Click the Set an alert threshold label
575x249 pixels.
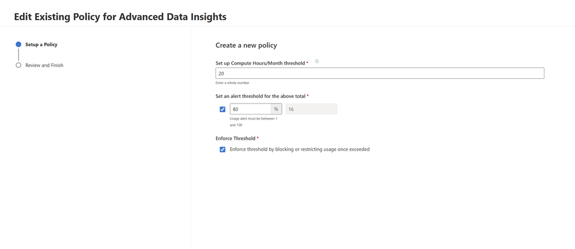pyautogui.click(x=260, y=96)
